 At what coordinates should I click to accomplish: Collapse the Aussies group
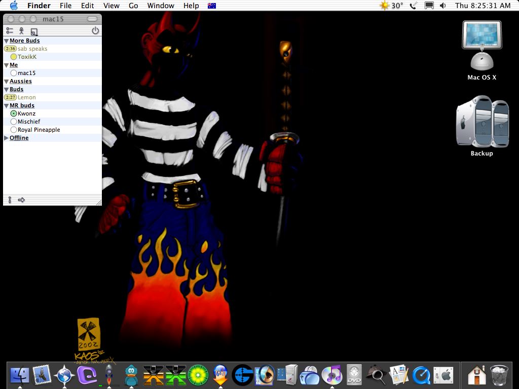(6, 82)
